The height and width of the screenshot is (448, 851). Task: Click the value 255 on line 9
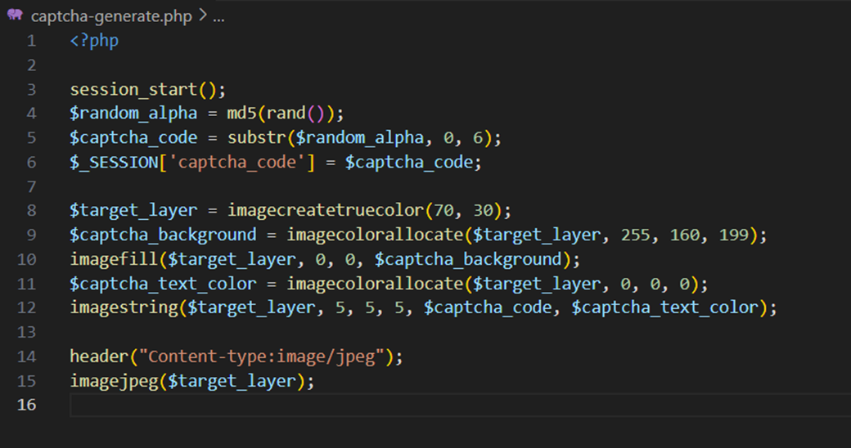pyautogui.click(x=636, y=235)
